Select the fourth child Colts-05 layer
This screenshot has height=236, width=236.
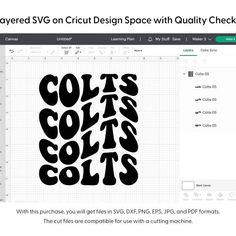pos(208,125)
